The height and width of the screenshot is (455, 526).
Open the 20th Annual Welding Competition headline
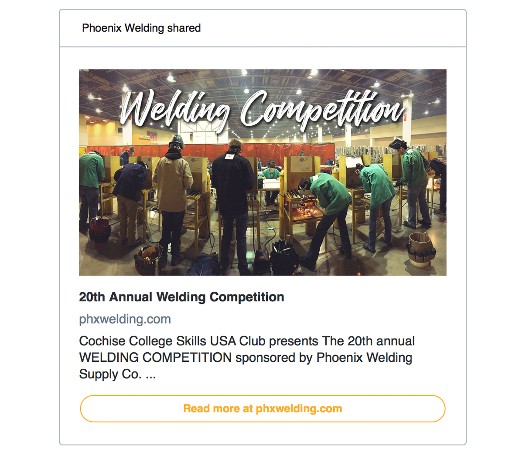181,297
